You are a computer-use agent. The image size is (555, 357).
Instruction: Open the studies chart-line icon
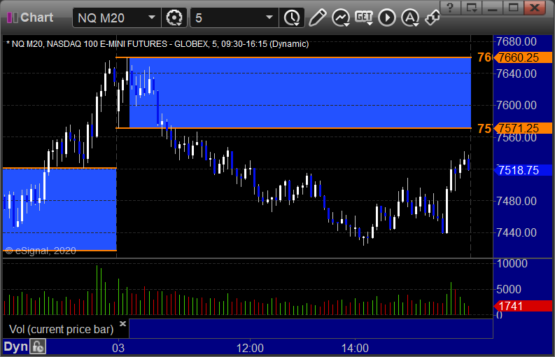[x=341, y=17]
